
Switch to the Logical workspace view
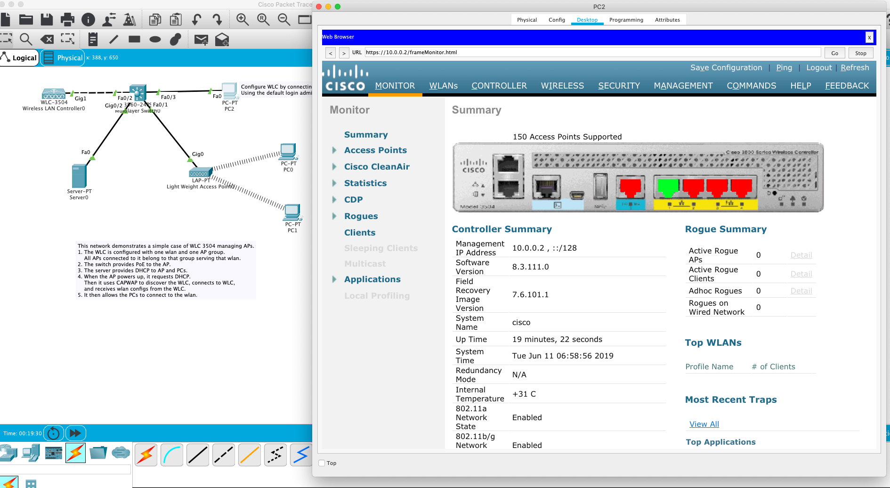(x=19, y=58)
